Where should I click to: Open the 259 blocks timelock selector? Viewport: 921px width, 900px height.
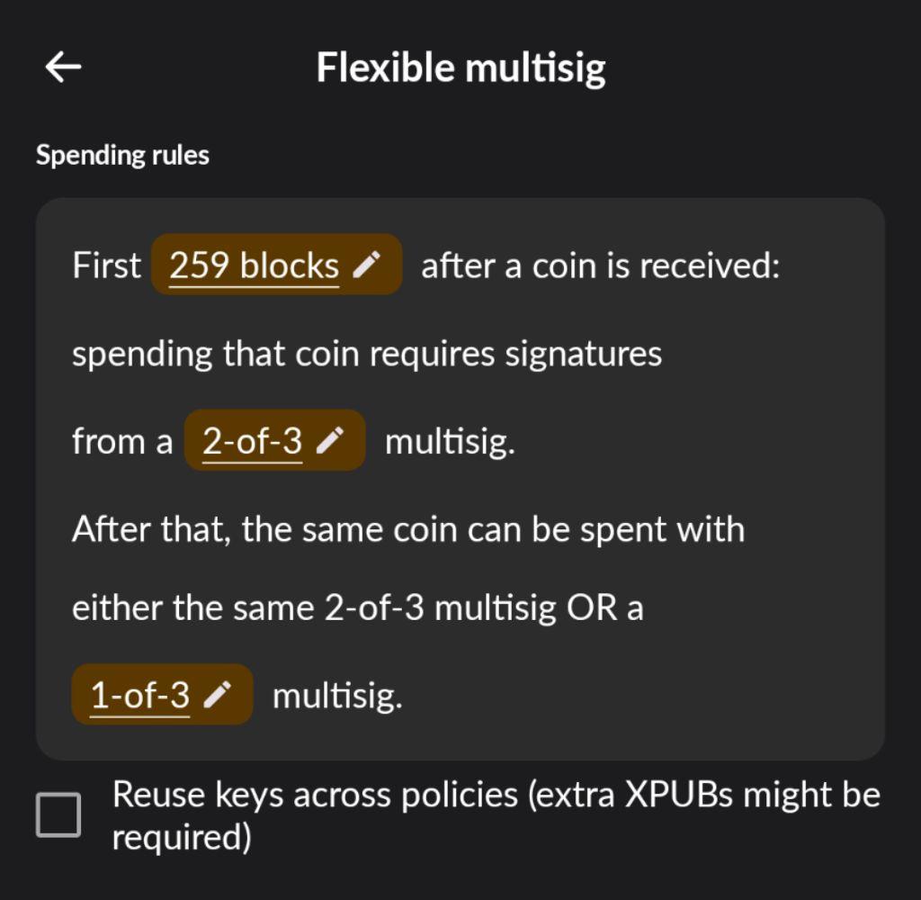(x=255, y=265)
